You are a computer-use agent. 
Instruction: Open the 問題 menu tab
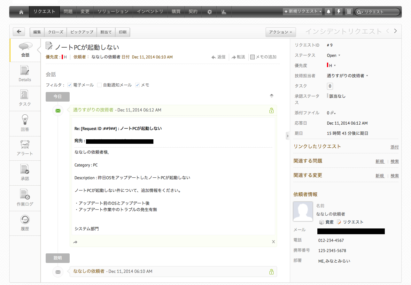[68, 12]
